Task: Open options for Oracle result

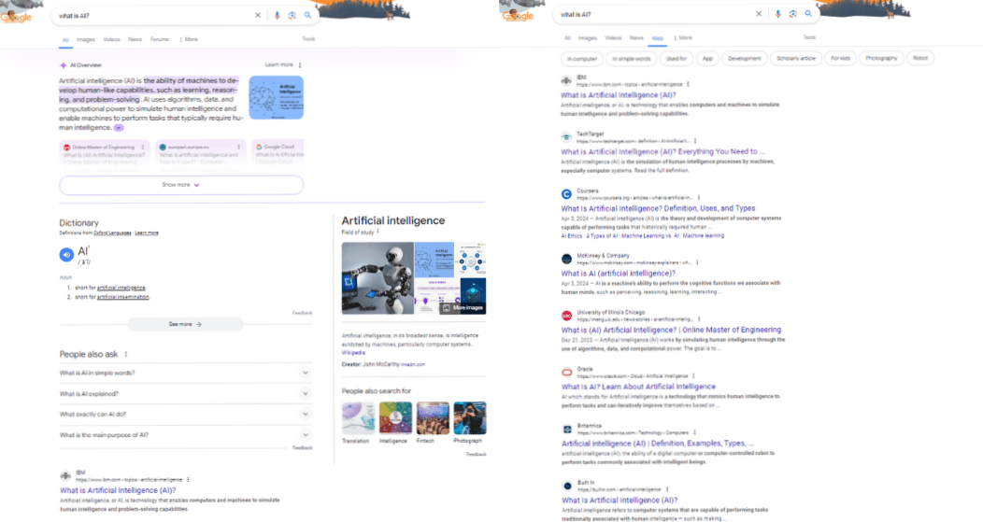Action: 694,376
